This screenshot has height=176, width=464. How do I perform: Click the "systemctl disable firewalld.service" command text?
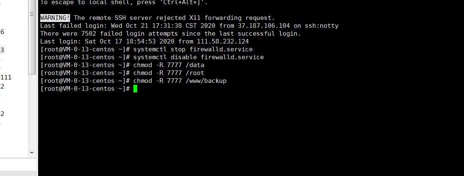[x=198, y=57]
